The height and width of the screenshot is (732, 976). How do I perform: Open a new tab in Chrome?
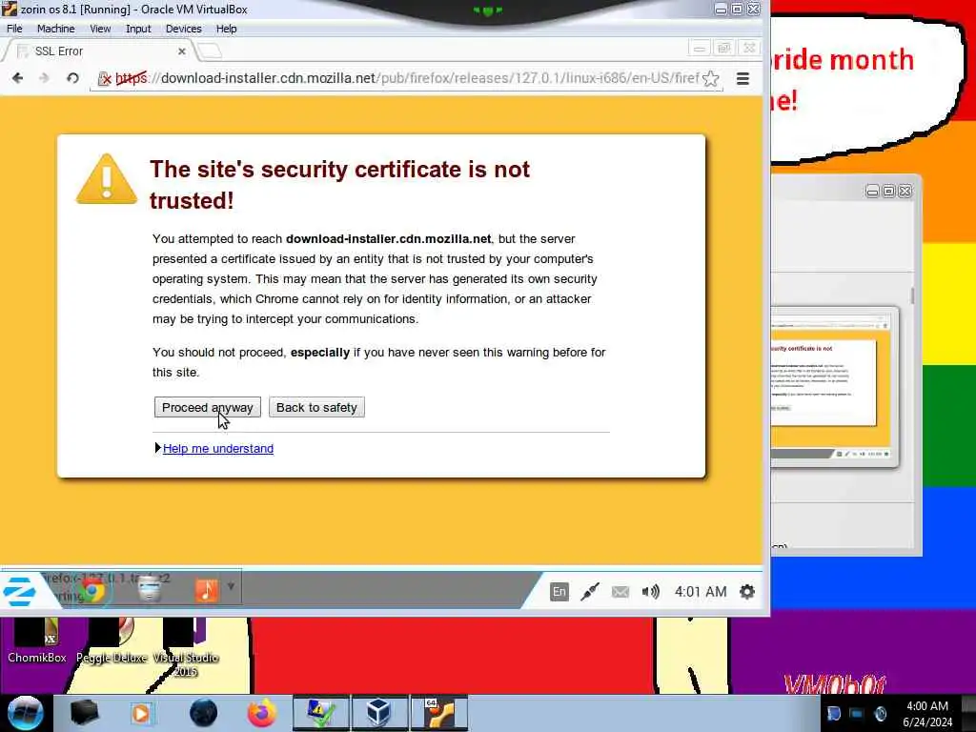(x=210, y=51)
